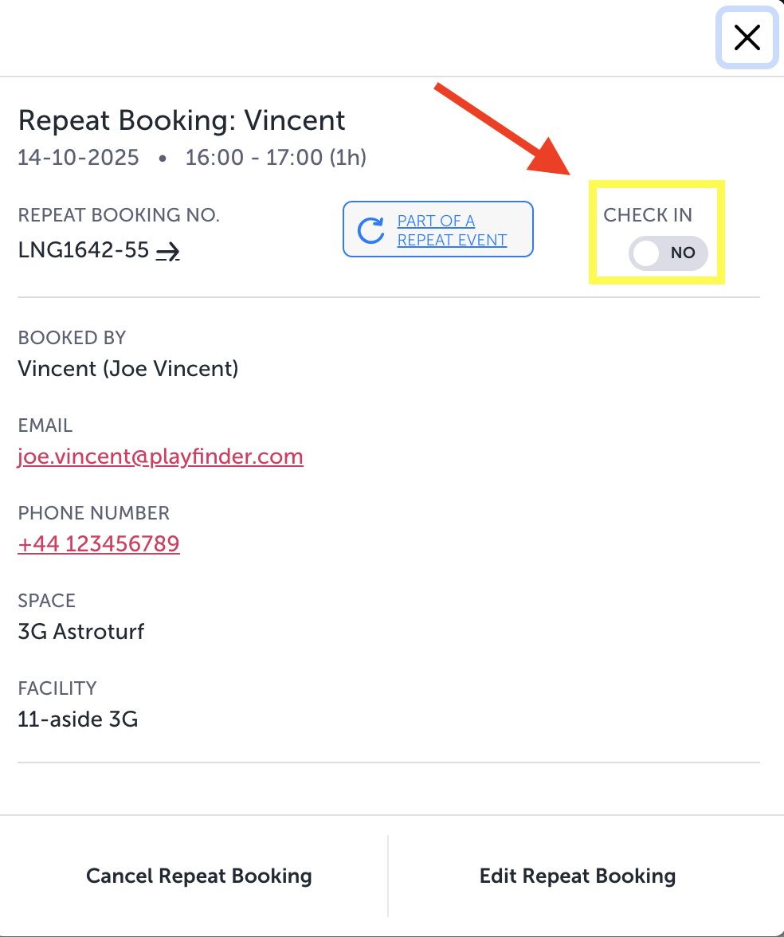Open the joe.vincent@playfinder.com email link
The width and height of the screenshot is (784, 937).
point(160,457)
